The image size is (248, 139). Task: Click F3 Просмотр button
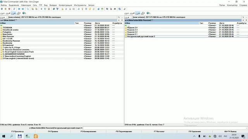tap(17, 131)
